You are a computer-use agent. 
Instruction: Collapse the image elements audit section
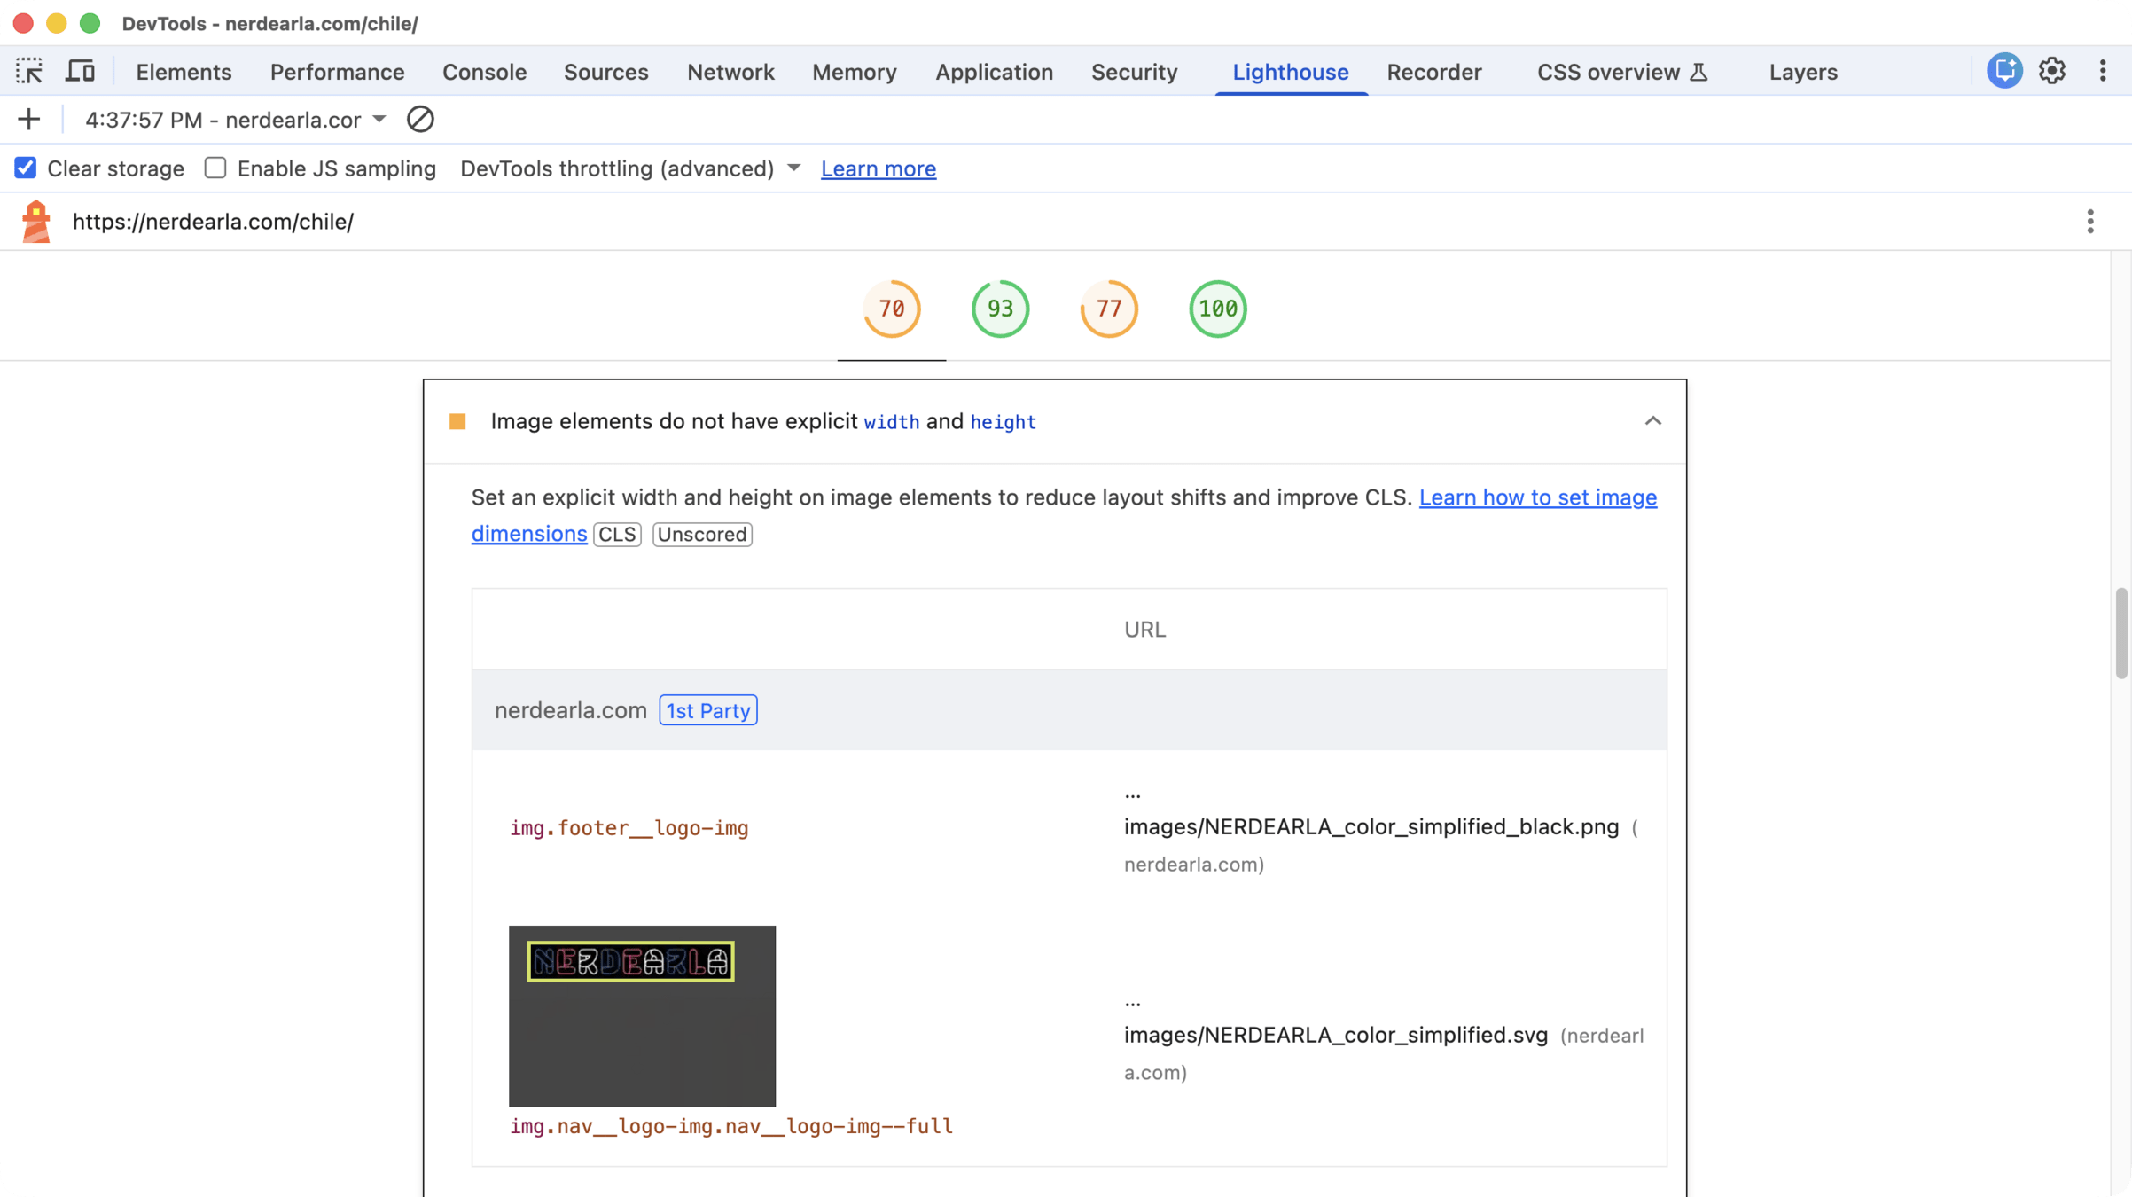click(x=1652, y=421)
